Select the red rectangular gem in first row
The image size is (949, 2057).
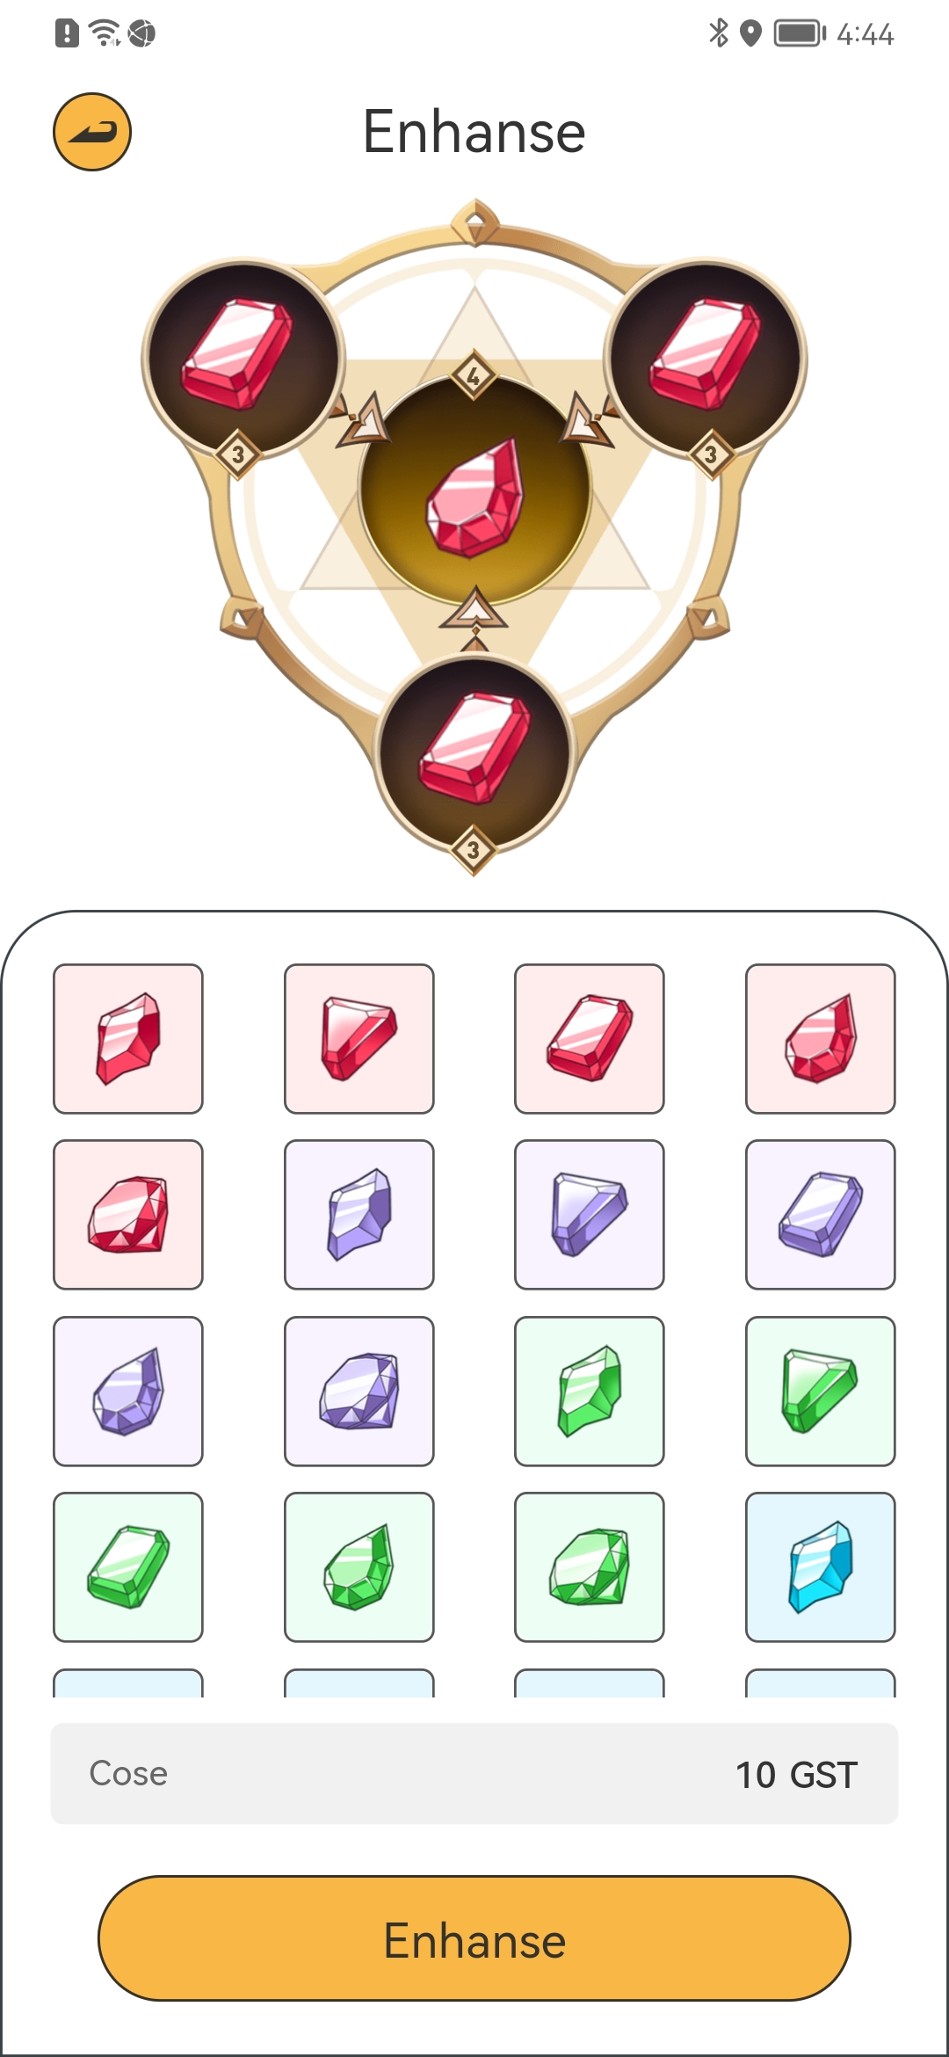point(590,1039)
